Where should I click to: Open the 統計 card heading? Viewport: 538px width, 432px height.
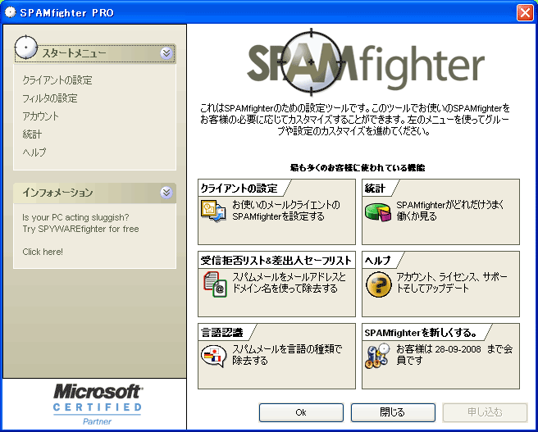point(375,189)
